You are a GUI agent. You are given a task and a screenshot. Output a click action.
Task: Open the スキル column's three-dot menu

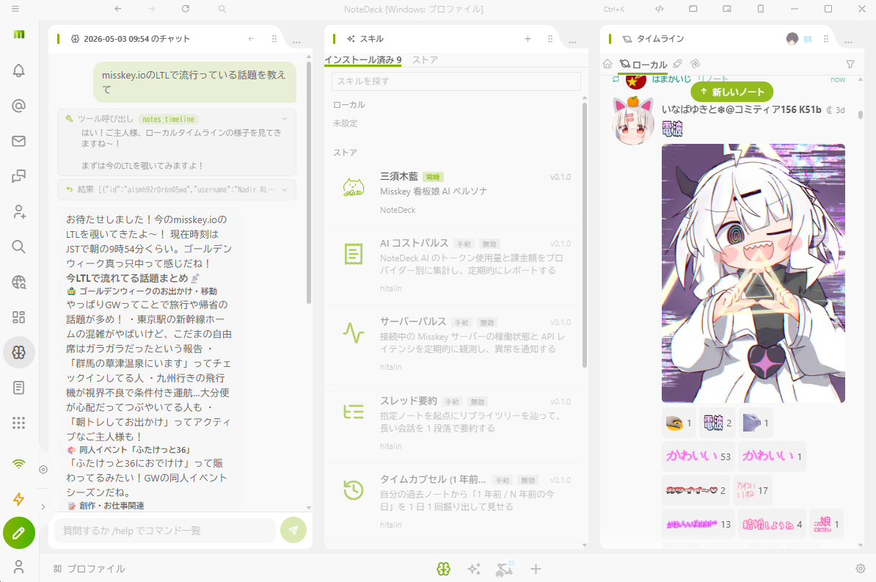572,41
